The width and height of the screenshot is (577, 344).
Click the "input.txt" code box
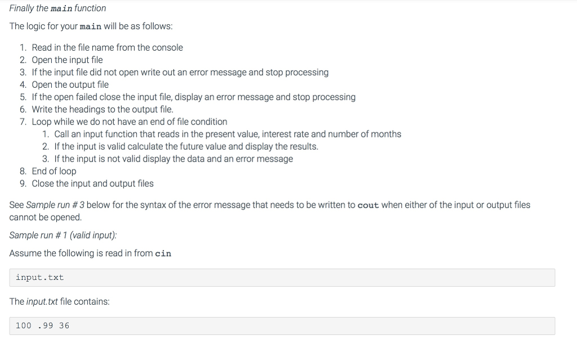click(282, 278)
